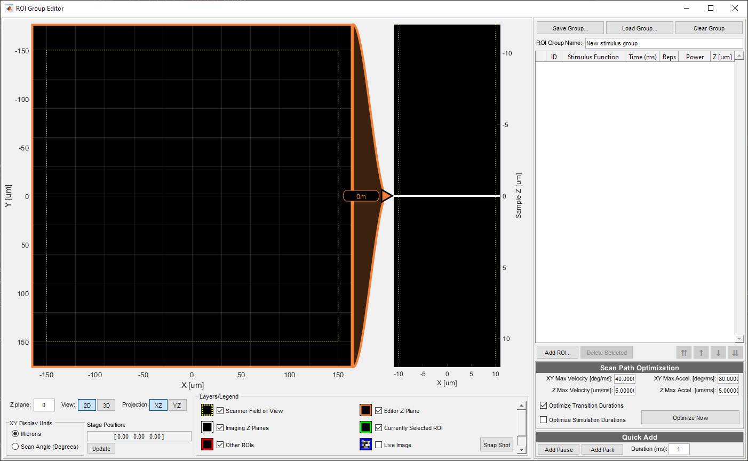The width and height of the screenshot is (748, 461).
Task: Click the ROI Group Name text field
Action: click(663, 43)
